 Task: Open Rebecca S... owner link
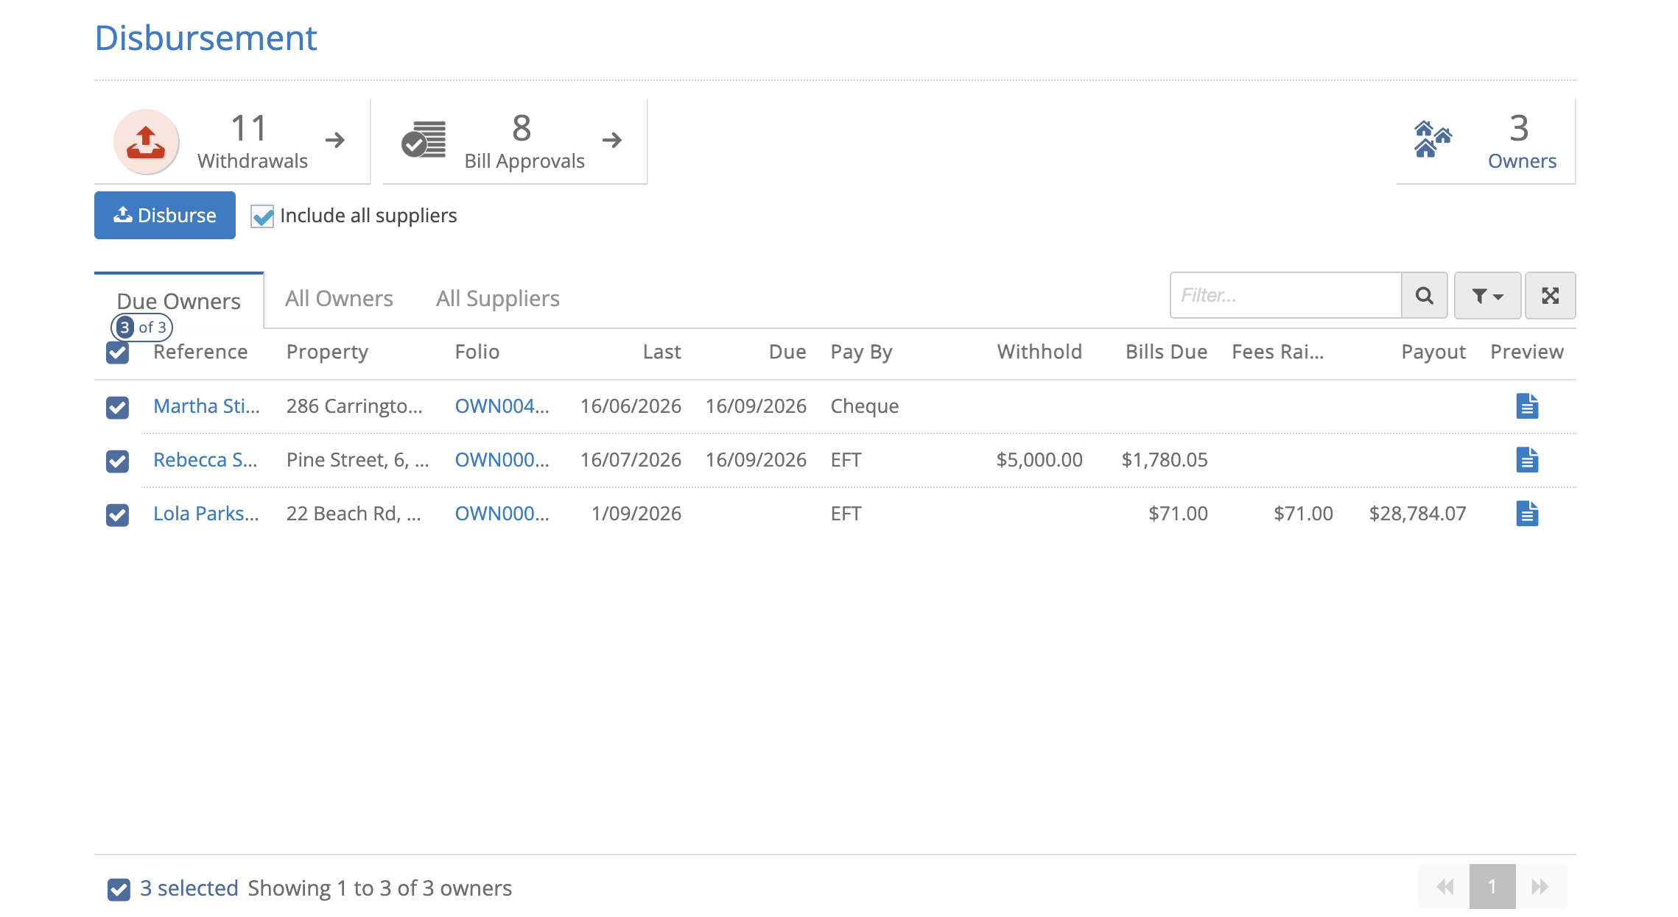pos(205,460)
